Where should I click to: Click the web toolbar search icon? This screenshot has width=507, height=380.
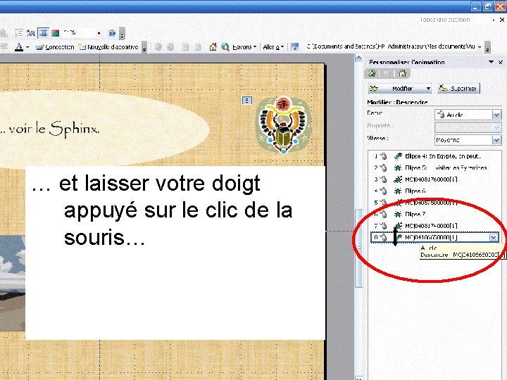(225, 47)
